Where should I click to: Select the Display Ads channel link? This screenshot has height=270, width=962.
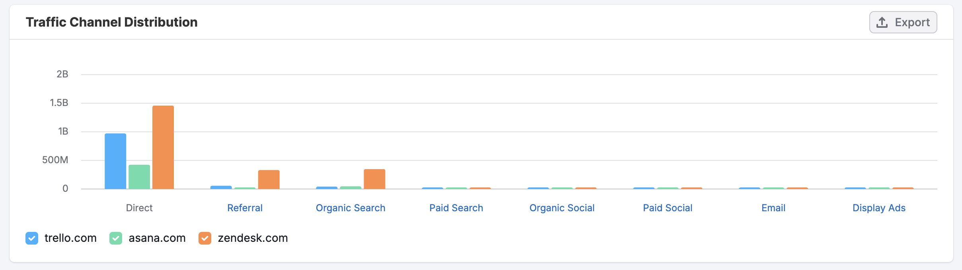point(879,208)
